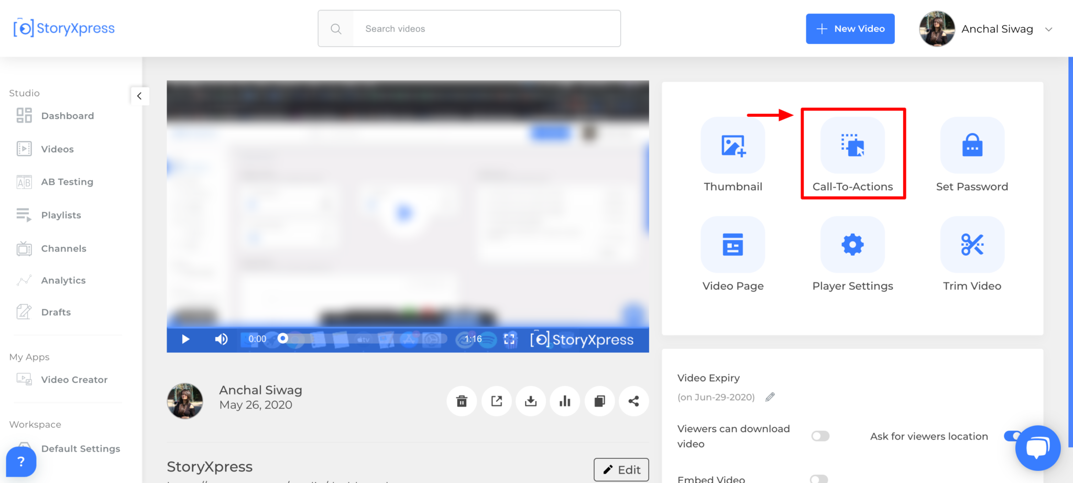Open Channels in sidebar
Viewport: 1073px width, 483px height.
(x=51, y=248)
